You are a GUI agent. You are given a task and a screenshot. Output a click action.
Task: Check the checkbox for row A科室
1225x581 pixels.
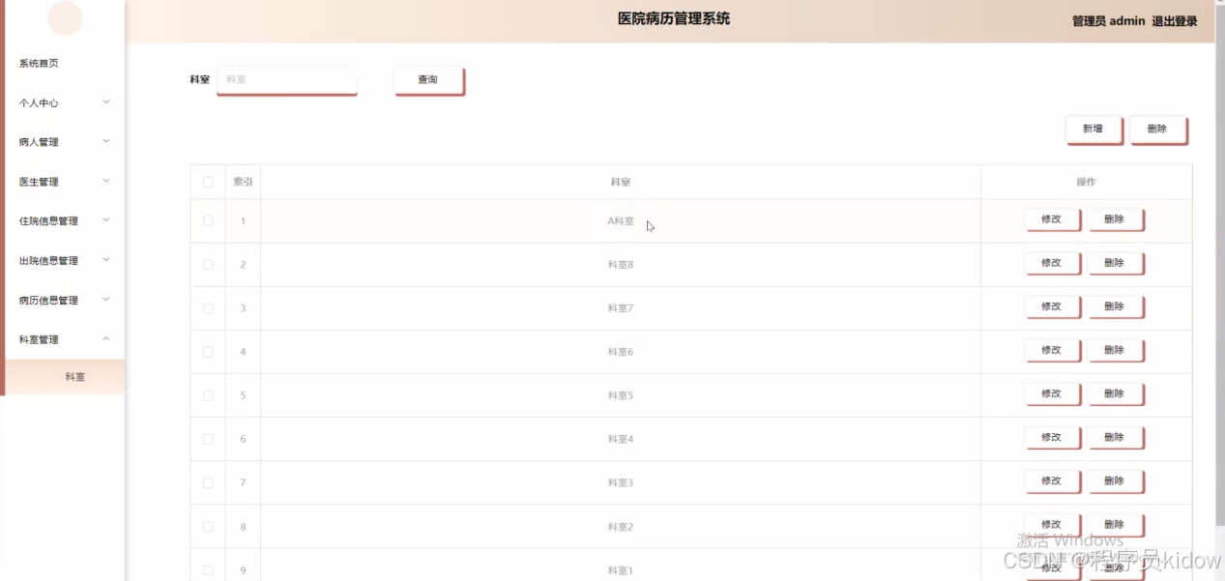pyautogui.click(x=208, y=221)
